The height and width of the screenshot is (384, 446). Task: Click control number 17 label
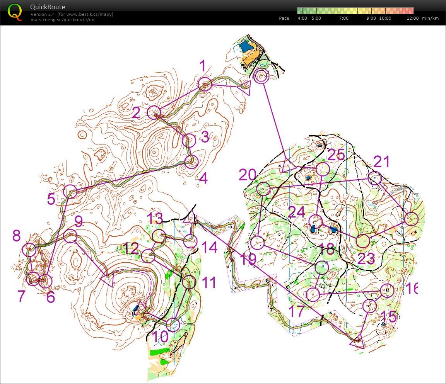(x=296, y=311)
